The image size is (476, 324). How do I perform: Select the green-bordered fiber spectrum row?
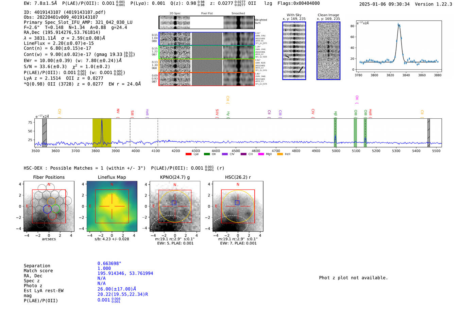(206, 52)
